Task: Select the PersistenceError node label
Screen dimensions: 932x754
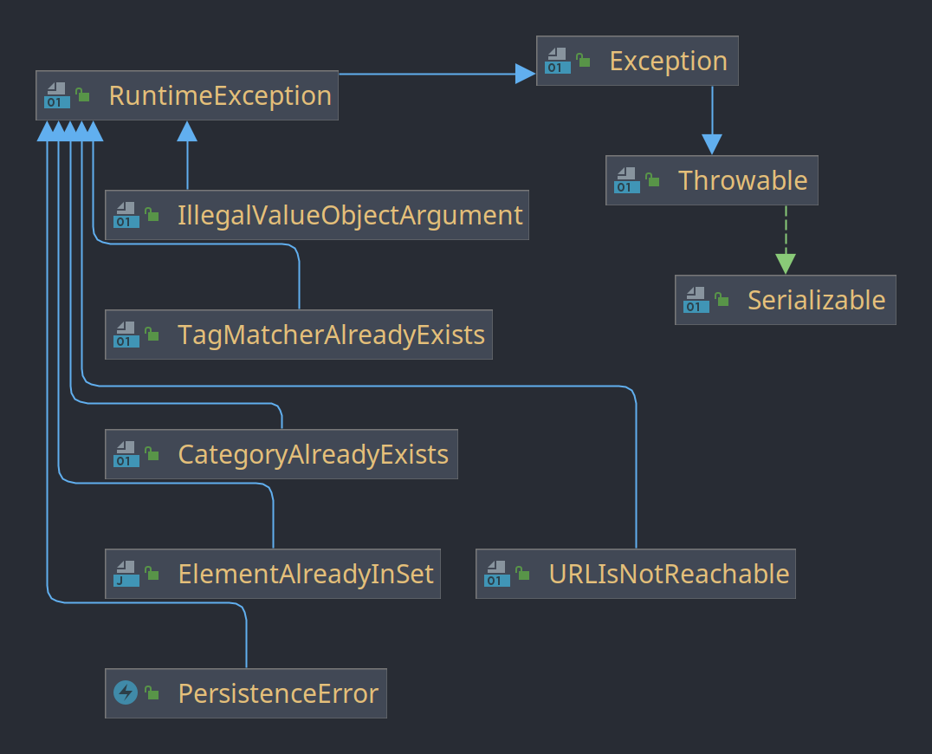Action: [x=278, y=693]
